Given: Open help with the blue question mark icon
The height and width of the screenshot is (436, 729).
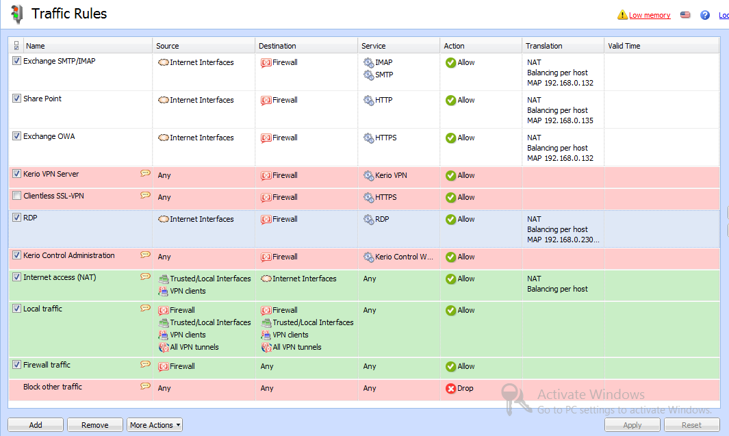Looking at the screenshot, I should pos(705,15).
